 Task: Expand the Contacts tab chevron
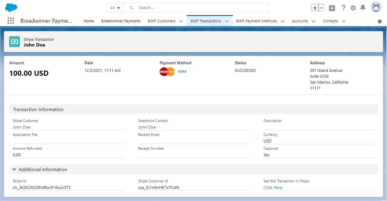(x=344, y=21)
